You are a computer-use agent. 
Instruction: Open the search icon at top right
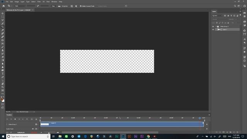pos(235,6)
